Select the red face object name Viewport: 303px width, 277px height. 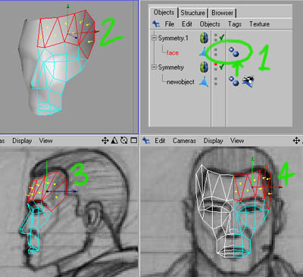(x=173, y=53)
